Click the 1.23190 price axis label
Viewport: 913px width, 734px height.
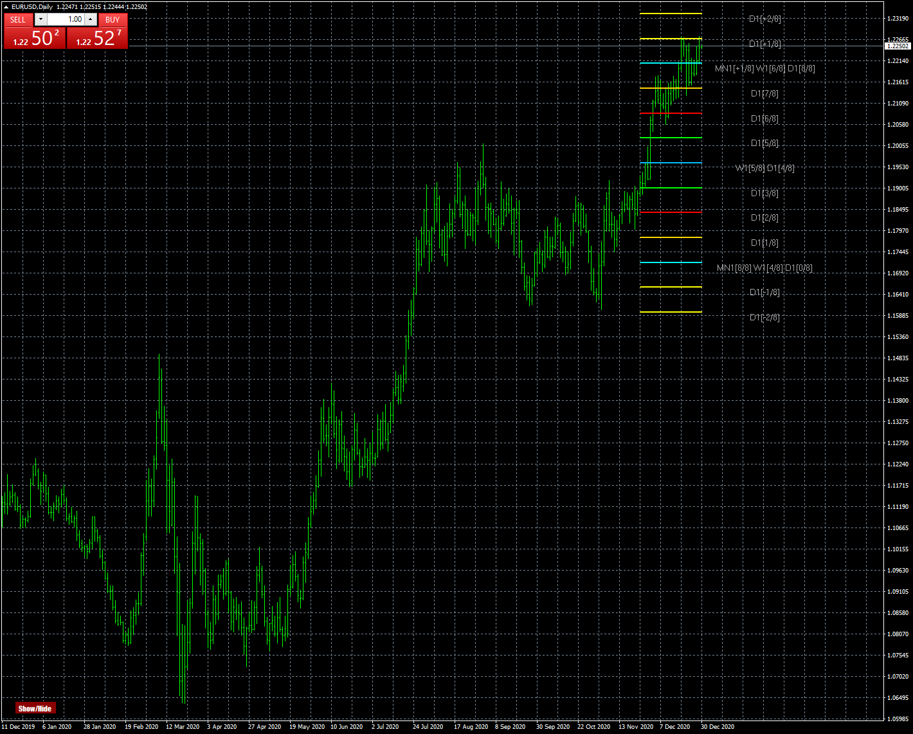[x=898, y=19]
